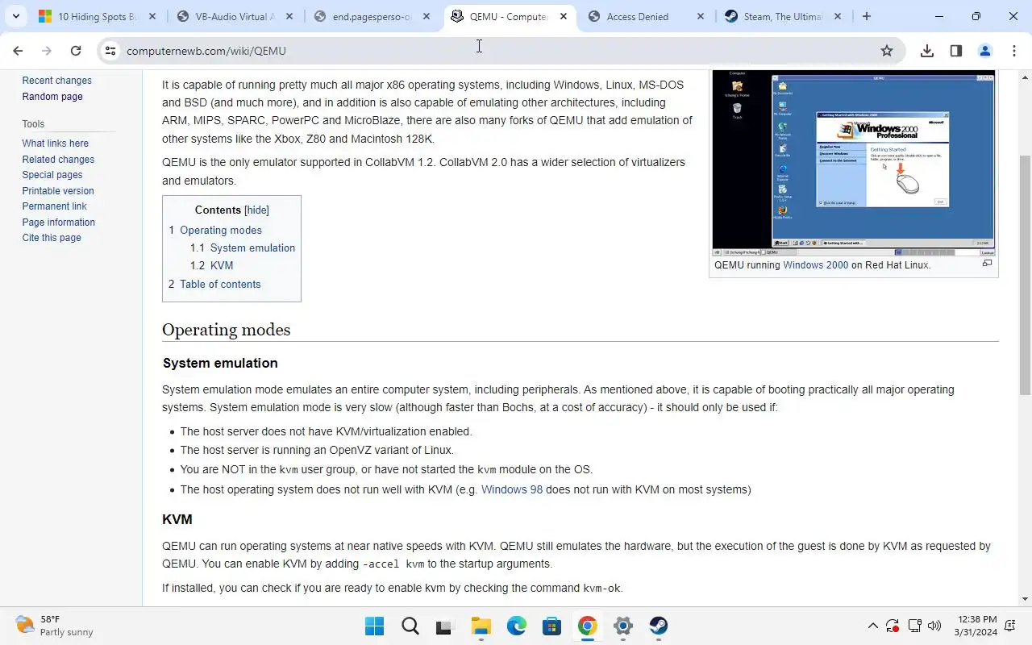View site information icon in address bar
The image size is (1032, 645).
coord(110,51)
